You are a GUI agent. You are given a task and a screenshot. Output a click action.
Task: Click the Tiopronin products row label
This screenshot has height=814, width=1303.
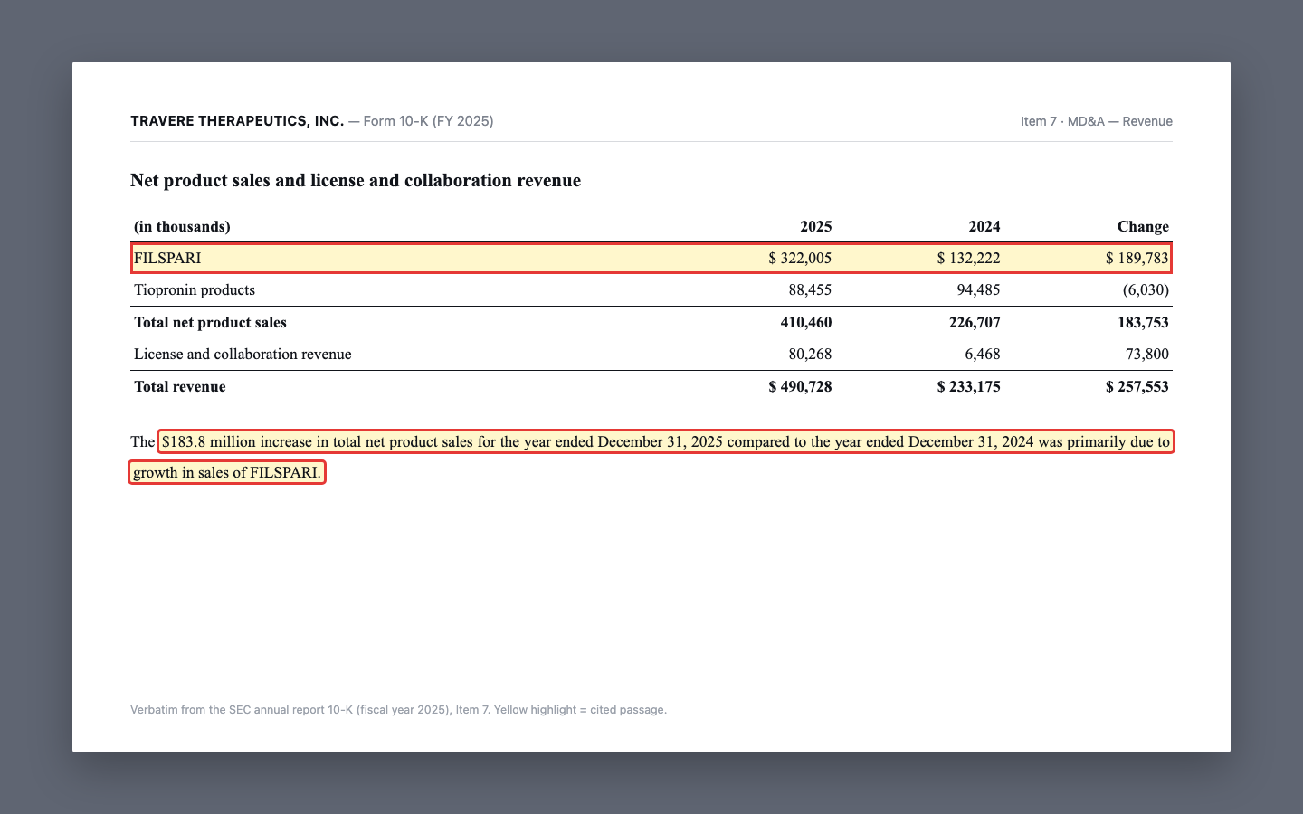click(195, 290)
